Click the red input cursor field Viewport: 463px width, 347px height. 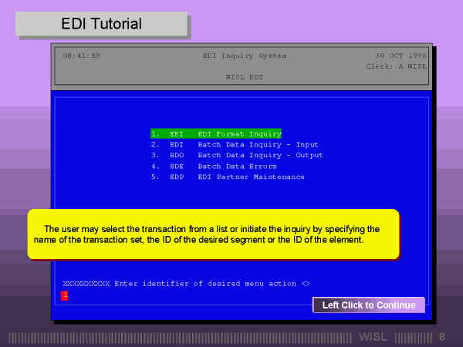click(65, 295)
